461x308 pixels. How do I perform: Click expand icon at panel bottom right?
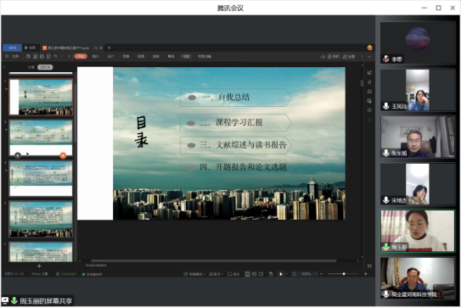pos(369,266)
